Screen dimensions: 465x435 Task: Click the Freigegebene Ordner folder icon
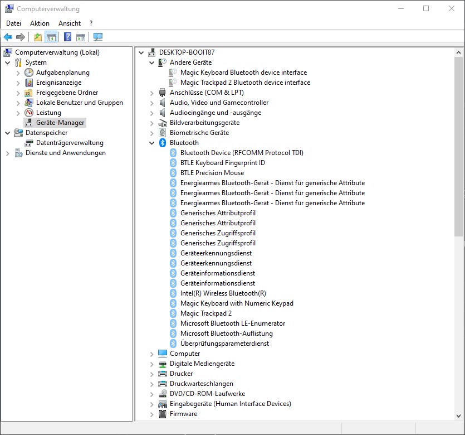point(28,93)
